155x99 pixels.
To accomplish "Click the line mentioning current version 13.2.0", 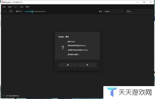I will [x=78, y=50].
